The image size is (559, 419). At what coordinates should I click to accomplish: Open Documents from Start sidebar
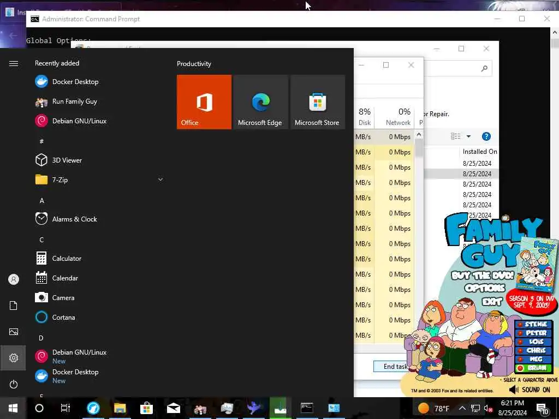pos(14,306)
